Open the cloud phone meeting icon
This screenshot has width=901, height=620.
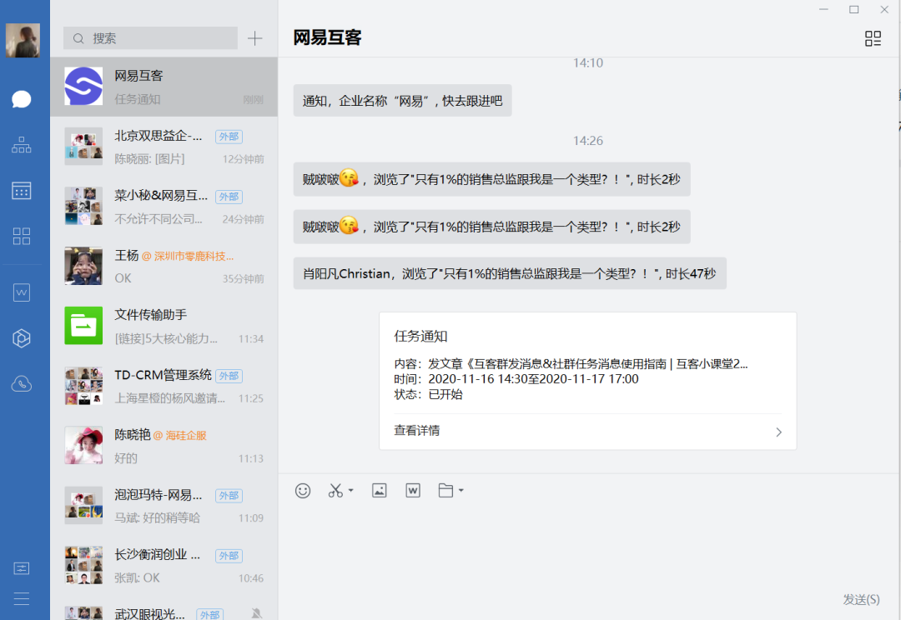(21, 383)
